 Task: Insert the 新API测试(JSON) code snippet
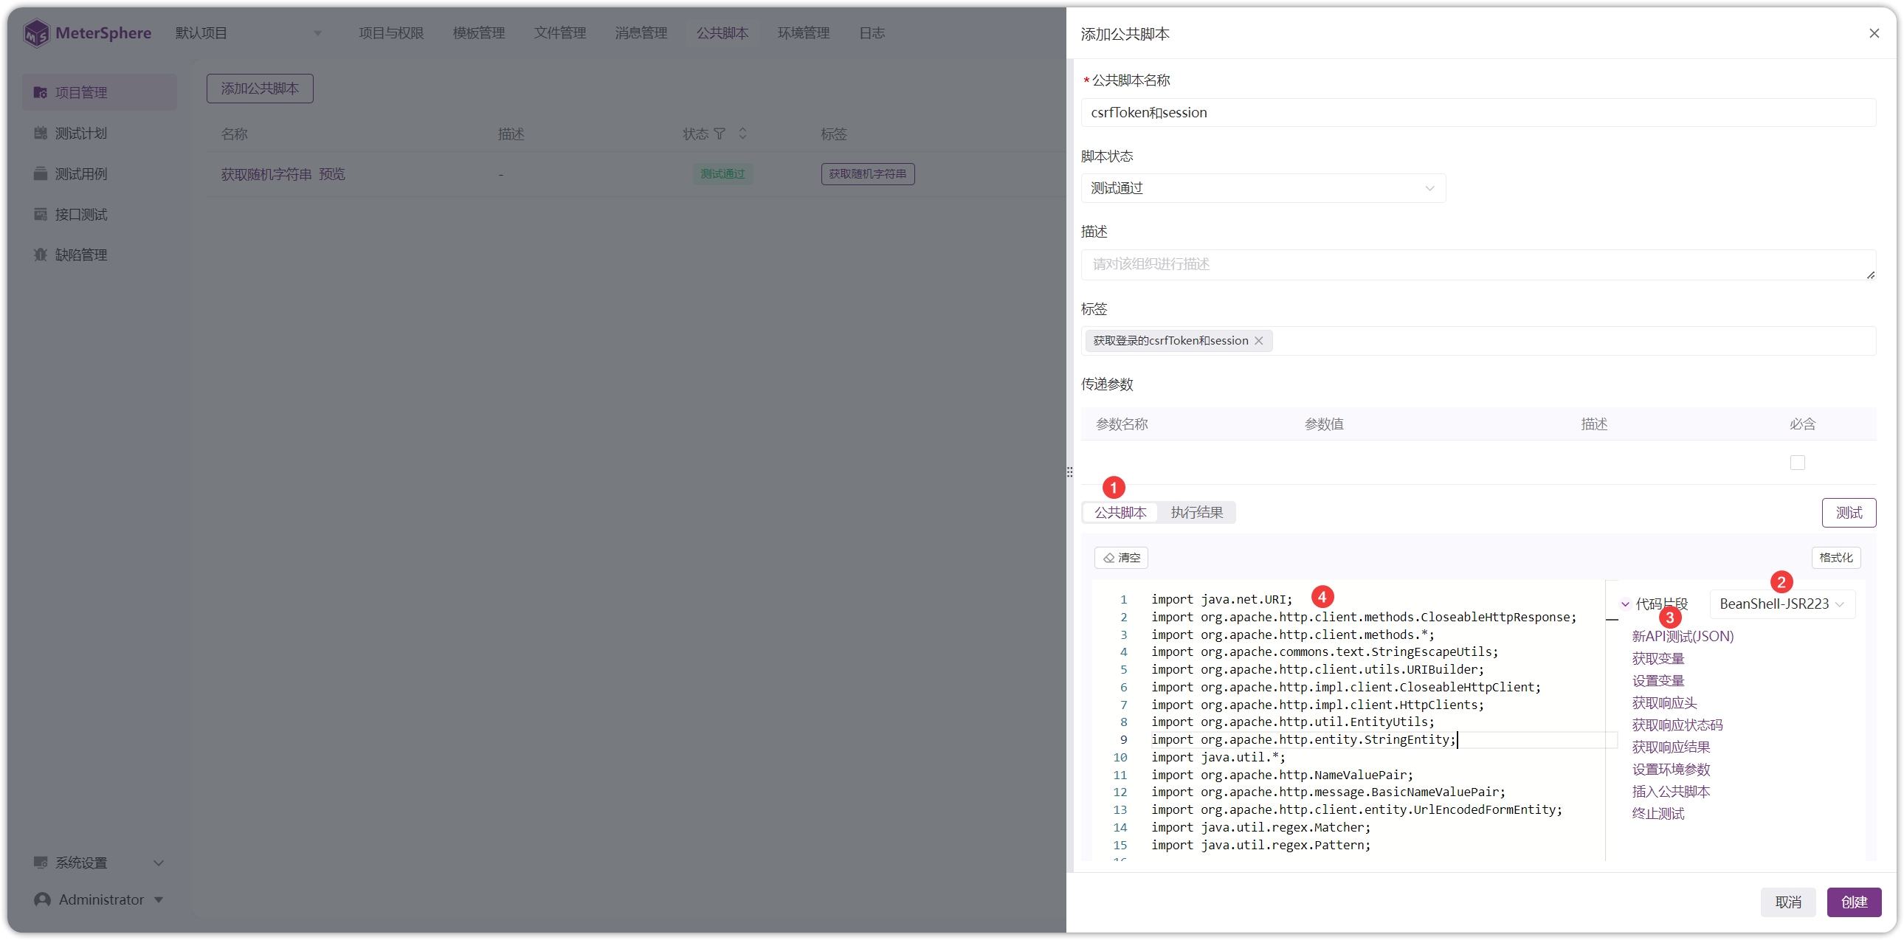click(x=1683, y=636)
